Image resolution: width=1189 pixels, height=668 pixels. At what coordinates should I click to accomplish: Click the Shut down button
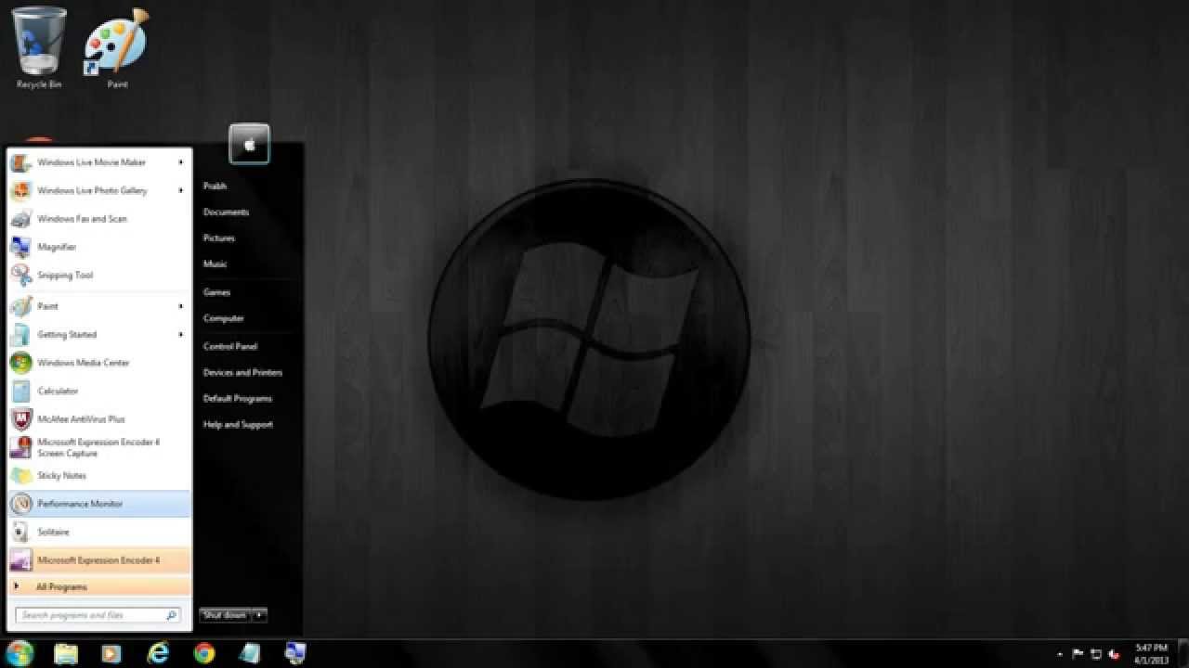point(226,615)
